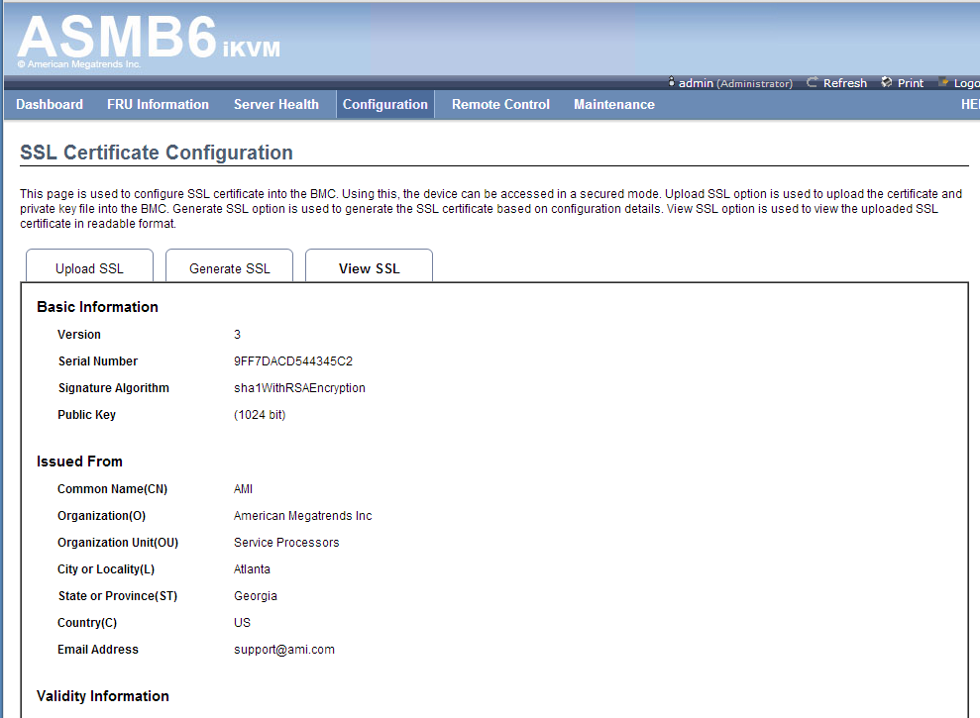Click the Email Address label
The width and height of the screenshot is (980, 718).
tap(97, 650)
